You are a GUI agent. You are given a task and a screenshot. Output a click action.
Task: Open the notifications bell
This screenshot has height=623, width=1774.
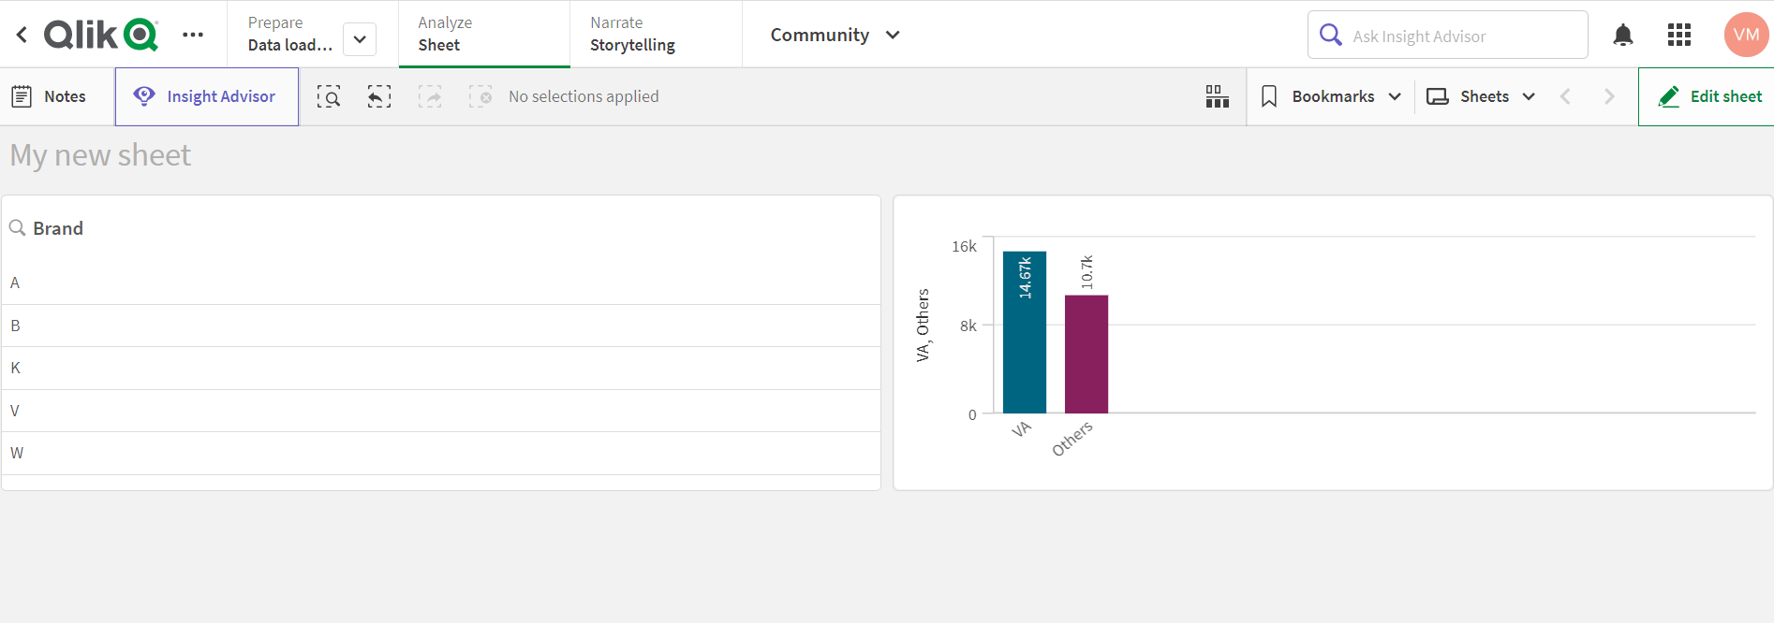tap(1623, 36)
